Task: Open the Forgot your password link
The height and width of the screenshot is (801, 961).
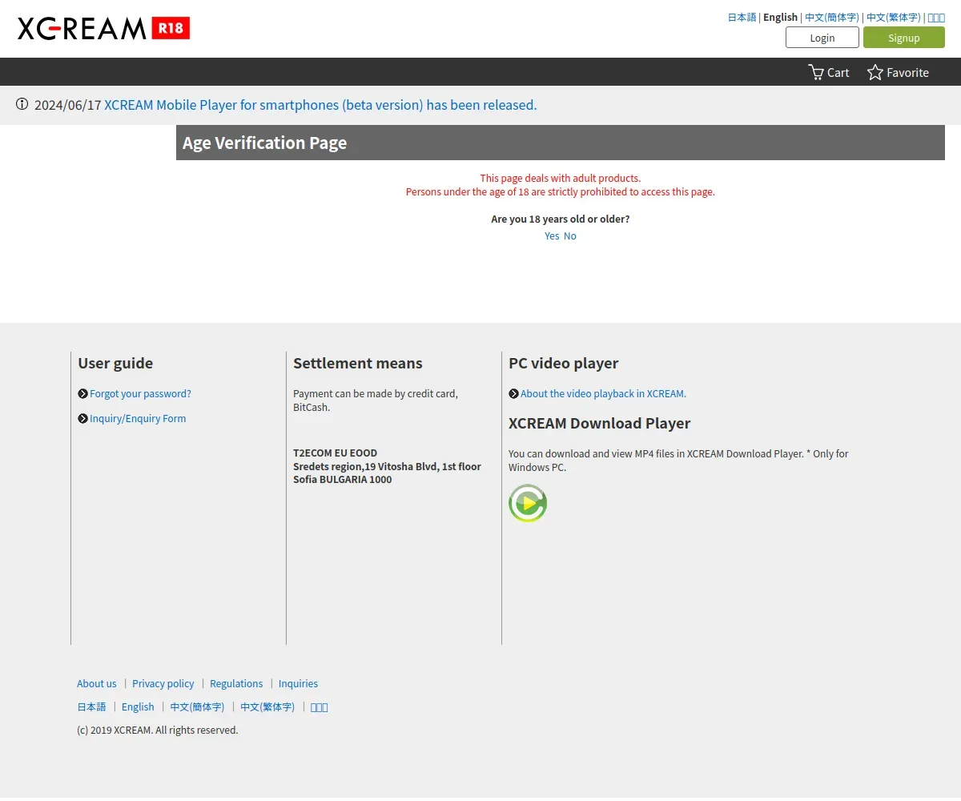Action: [x=140, y=393]
